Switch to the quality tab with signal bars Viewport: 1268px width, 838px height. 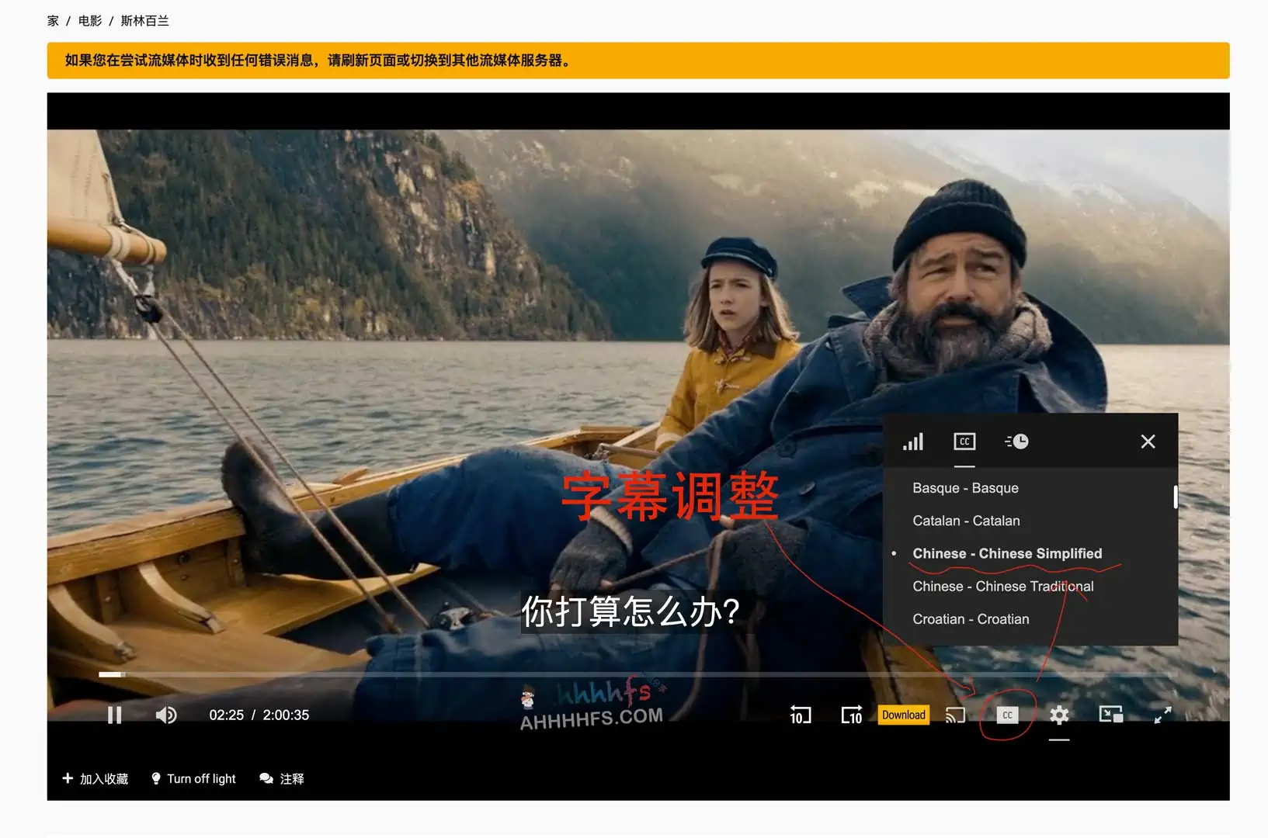[913, 441]
